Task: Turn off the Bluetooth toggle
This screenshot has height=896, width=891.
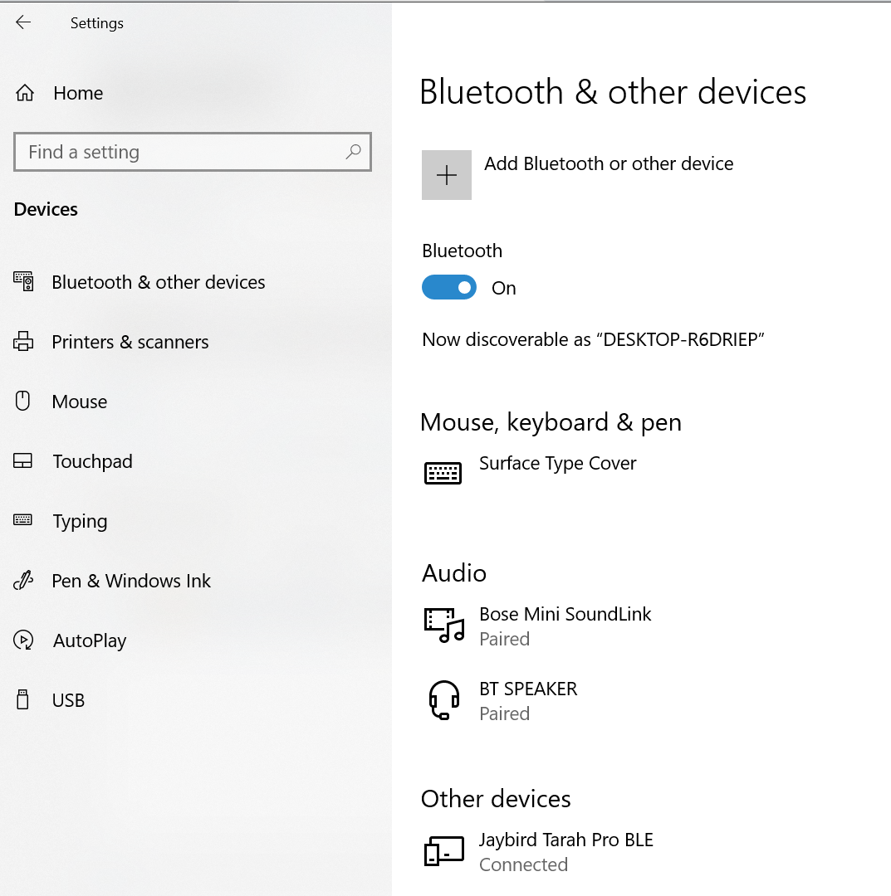Action: coord(449,288)
